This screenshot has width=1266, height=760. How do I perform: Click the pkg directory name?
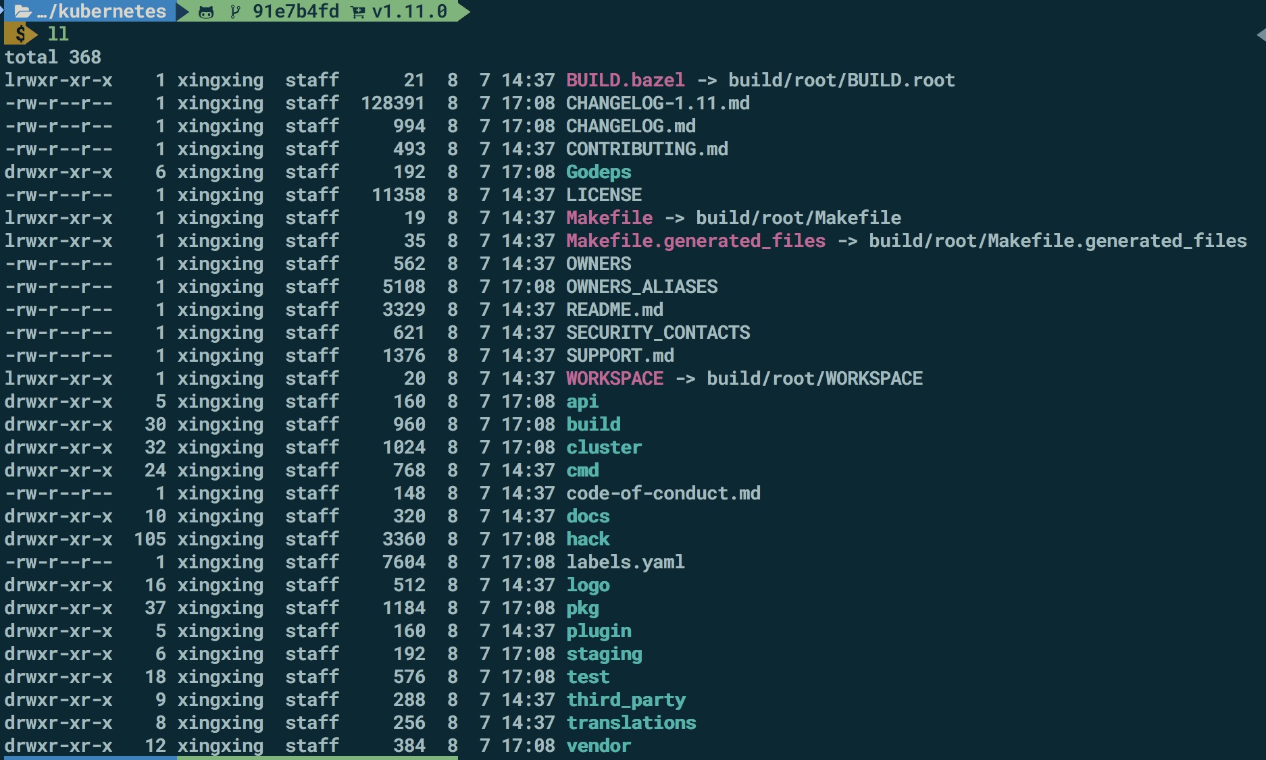click(582, 608)
